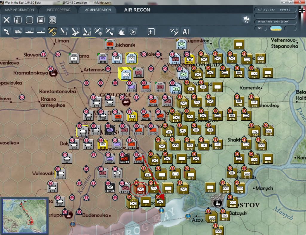
Task: Click the floppy-disk save game icon
Action: [x=41, y=20]
